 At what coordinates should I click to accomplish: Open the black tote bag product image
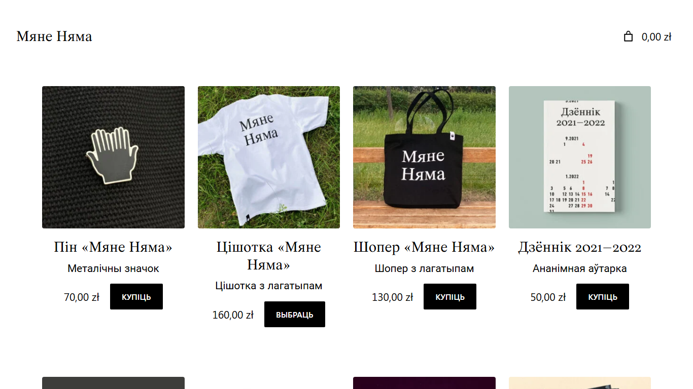click(424, 157)
